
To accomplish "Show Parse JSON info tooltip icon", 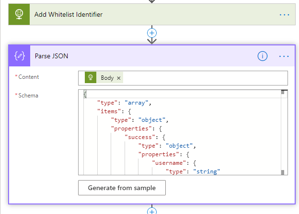I will [x=263, y=56].
